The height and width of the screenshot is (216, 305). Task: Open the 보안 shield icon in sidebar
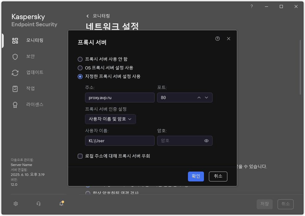point(15,56)
